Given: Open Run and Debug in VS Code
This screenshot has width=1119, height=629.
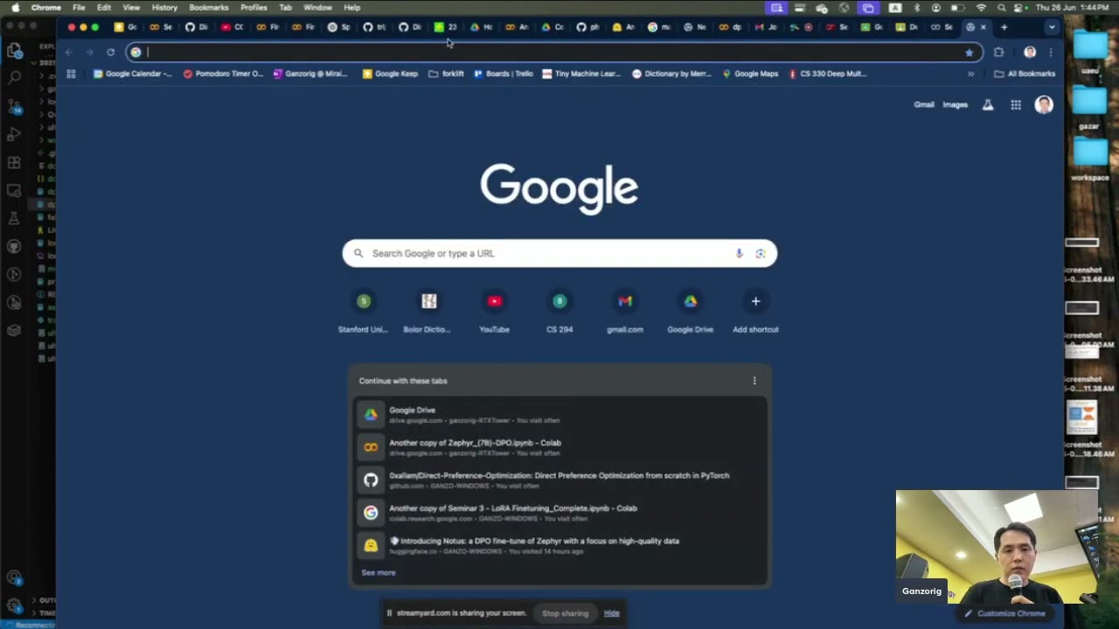Looking at the screenshot, I should (x=14, y=135).
